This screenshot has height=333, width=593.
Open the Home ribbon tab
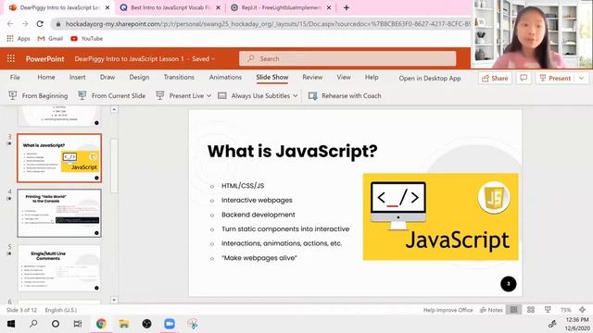point(46,78)
